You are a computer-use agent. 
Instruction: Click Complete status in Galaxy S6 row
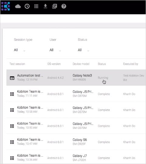click(104, 142)
